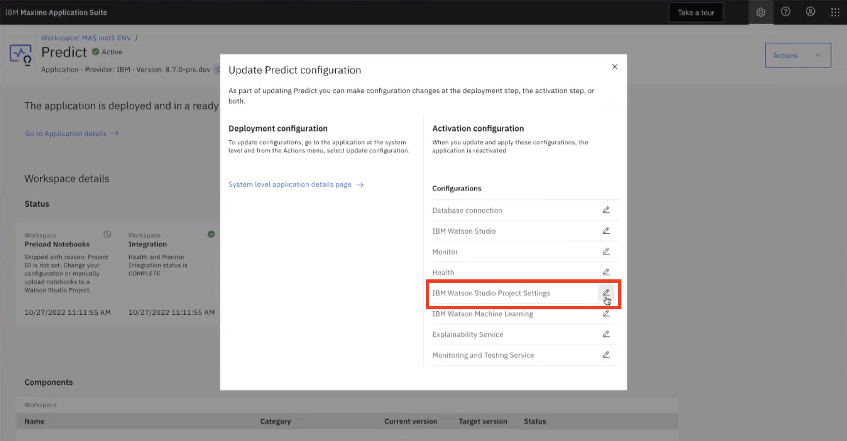Follow the Go to Application details link
The image size is (847, 441).
[x=72, y=133]
